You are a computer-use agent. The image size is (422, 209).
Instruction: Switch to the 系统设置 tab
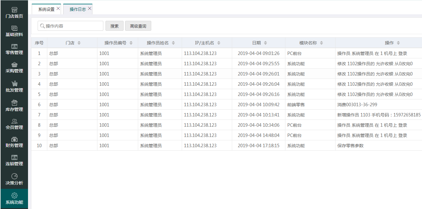click(x=46, y=9)
